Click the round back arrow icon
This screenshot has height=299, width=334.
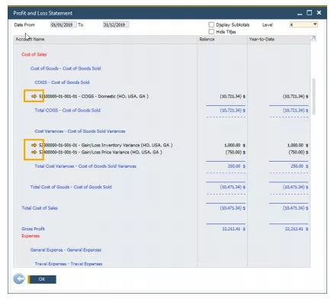click(x=19, y=279)
